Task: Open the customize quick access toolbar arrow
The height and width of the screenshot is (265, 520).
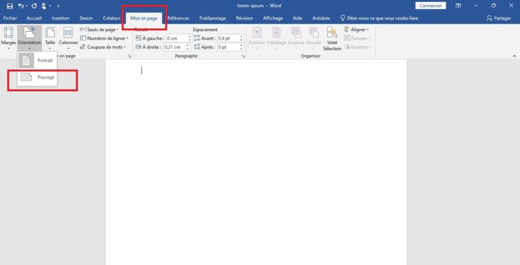Action: (x=58, y=6)
